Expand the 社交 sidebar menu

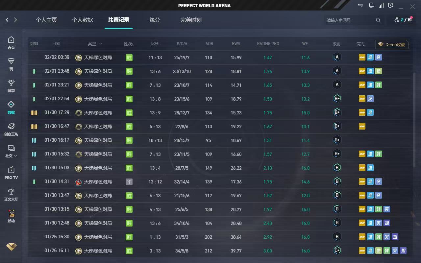point(11,151)
